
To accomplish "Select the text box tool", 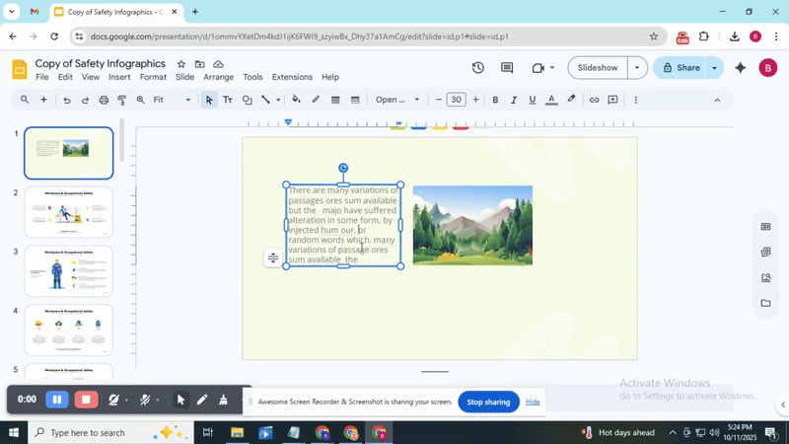I will [228, 100].
